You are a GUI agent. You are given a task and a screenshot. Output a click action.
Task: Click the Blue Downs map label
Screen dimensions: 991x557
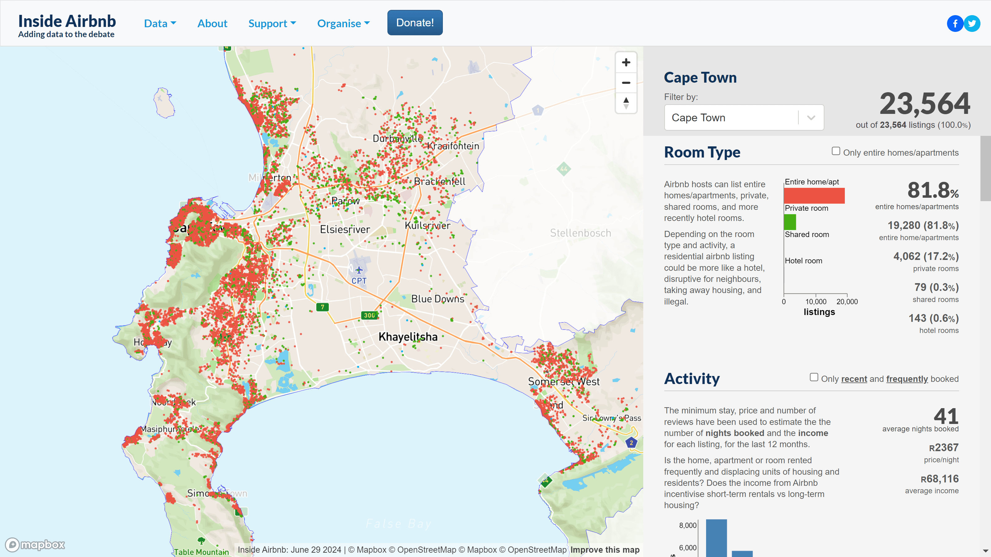(438, 299)
